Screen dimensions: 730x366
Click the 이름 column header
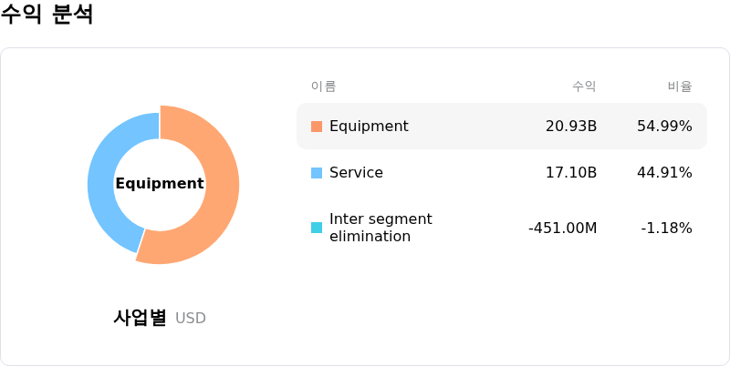click(324, 86)
